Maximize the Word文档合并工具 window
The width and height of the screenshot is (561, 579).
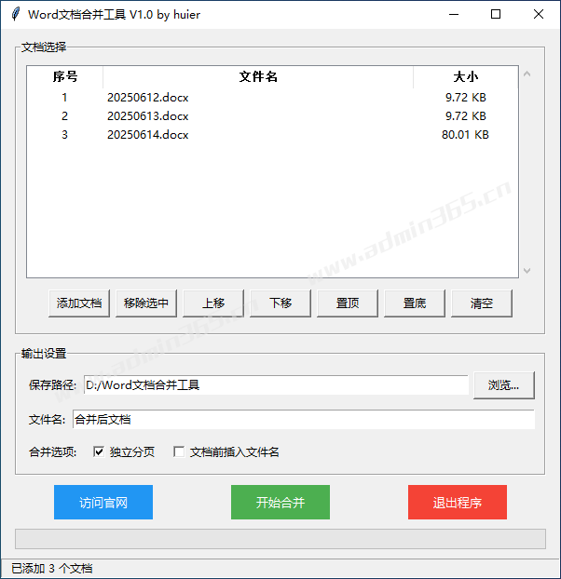point(496,14)
